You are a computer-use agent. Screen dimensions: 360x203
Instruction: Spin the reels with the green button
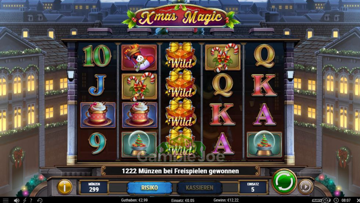[284, 182]
